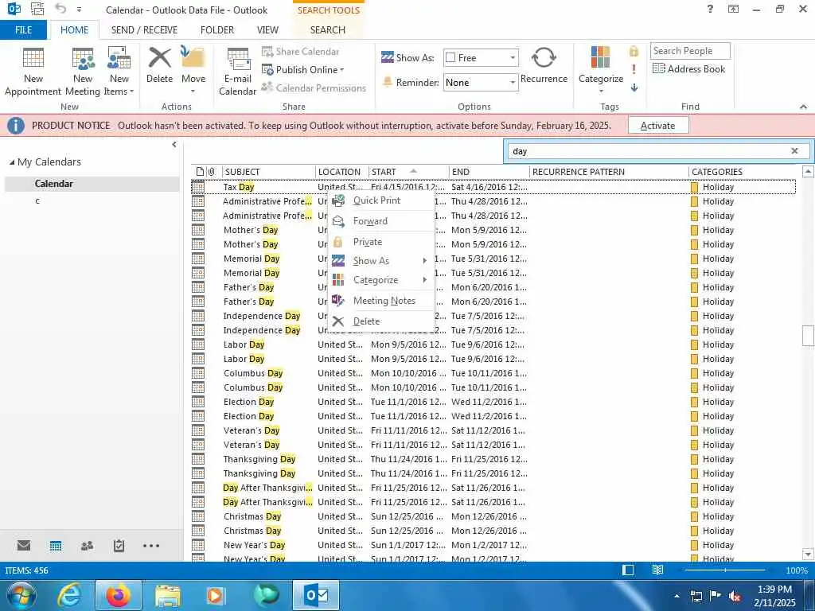
Task: Click the Activate button
Action: (658, 125)
